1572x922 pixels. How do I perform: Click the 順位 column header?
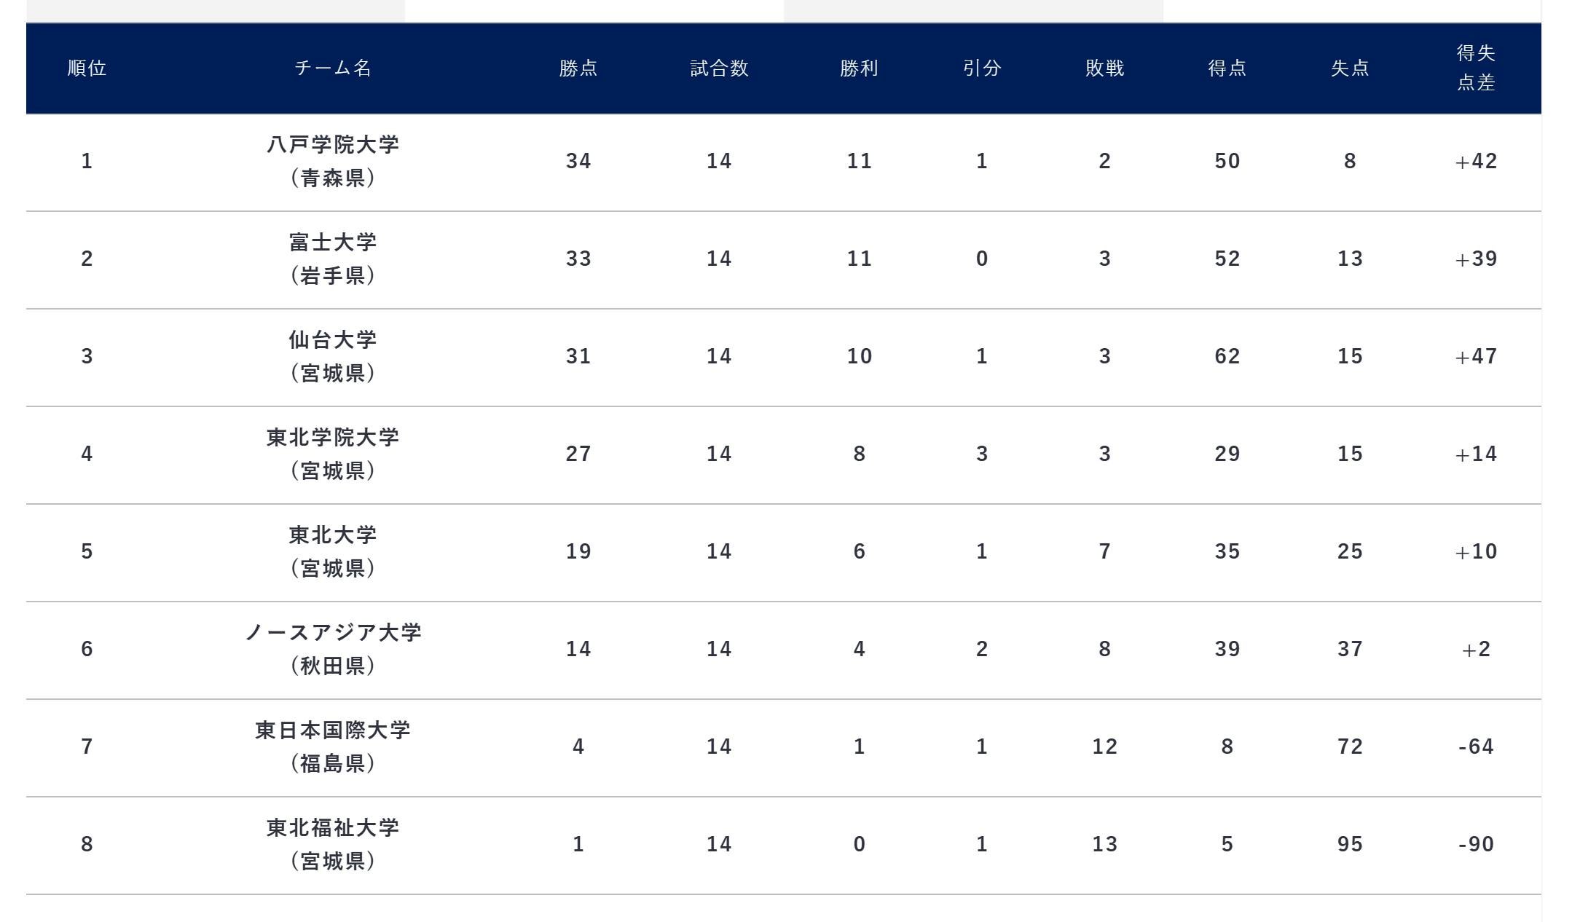click(x=87, y=68)
